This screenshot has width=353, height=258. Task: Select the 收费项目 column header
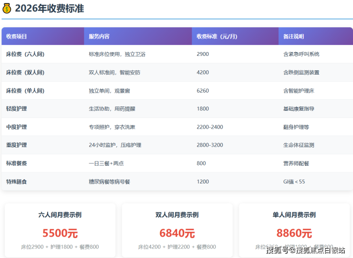pos(17,36)
